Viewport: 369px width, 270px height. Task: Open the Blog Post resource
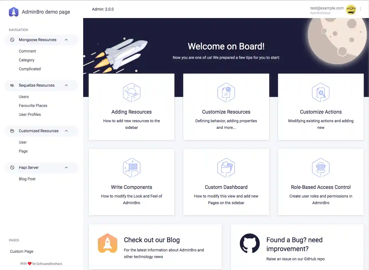27,179
